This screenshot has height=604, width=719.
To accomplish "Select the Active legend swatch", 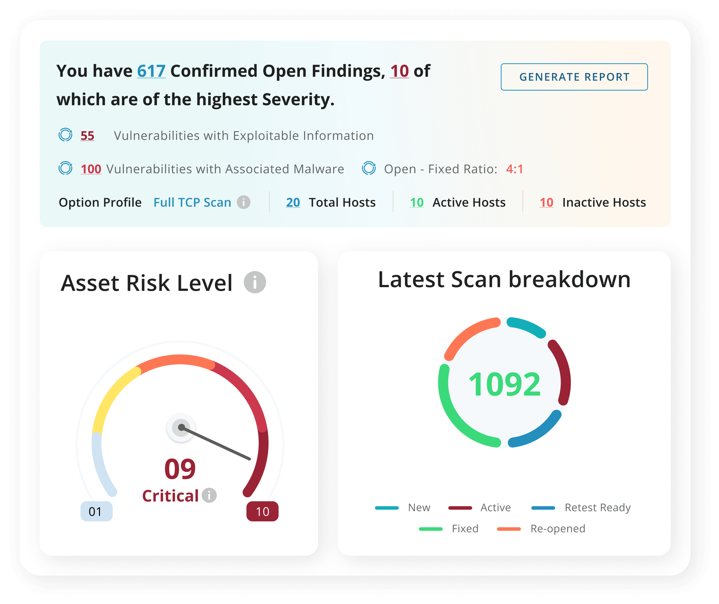I will [460, 508].
